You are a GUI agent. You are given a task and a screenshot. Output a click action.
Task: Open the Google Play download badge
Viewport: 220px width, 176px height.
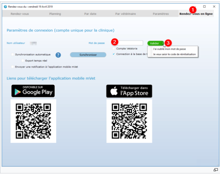pos(33,91)
